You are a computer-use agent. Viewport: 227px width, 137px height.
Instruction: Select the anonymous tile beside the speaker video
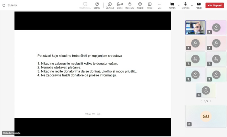pos(216,28)
